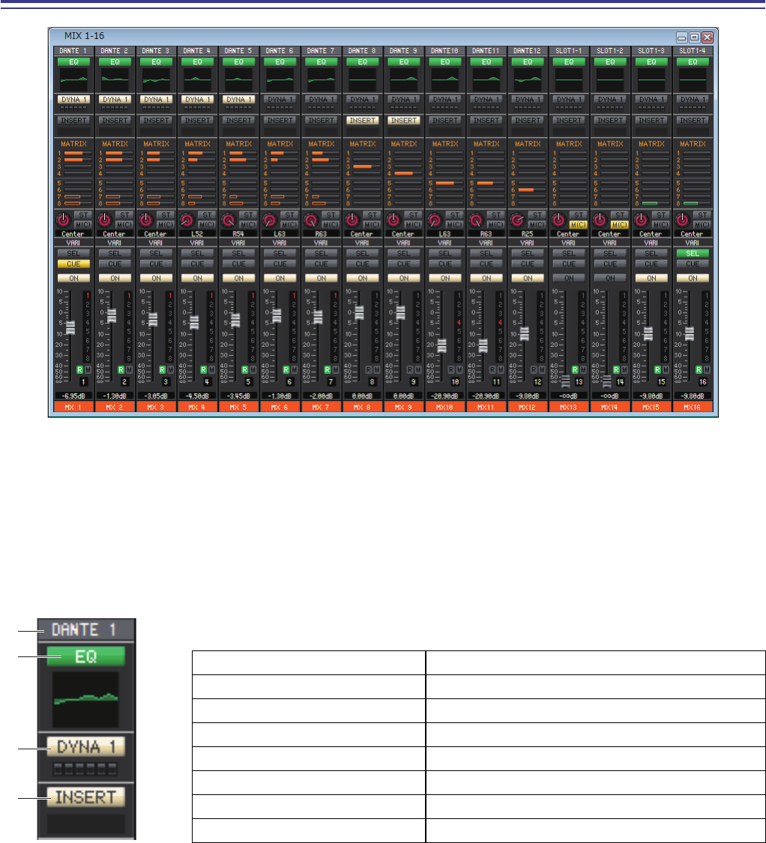Click the pan knob on MX 12 channel

[x=517, y=220]
